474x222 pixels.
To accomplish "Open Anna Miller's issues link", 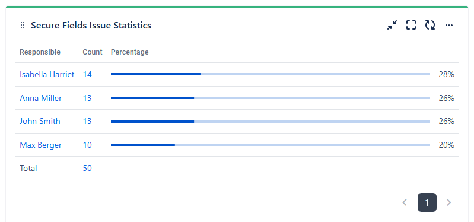I will (40, 98).
